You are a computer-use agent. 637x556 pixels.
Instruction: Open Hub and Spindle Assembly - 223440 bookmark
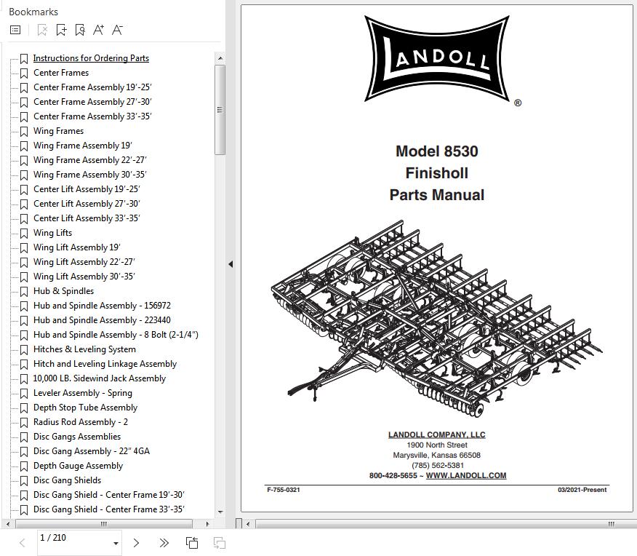102,320
